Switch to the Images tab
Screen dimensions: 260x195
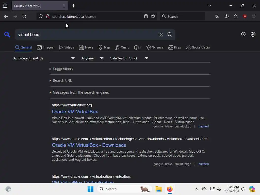(45, 47)
